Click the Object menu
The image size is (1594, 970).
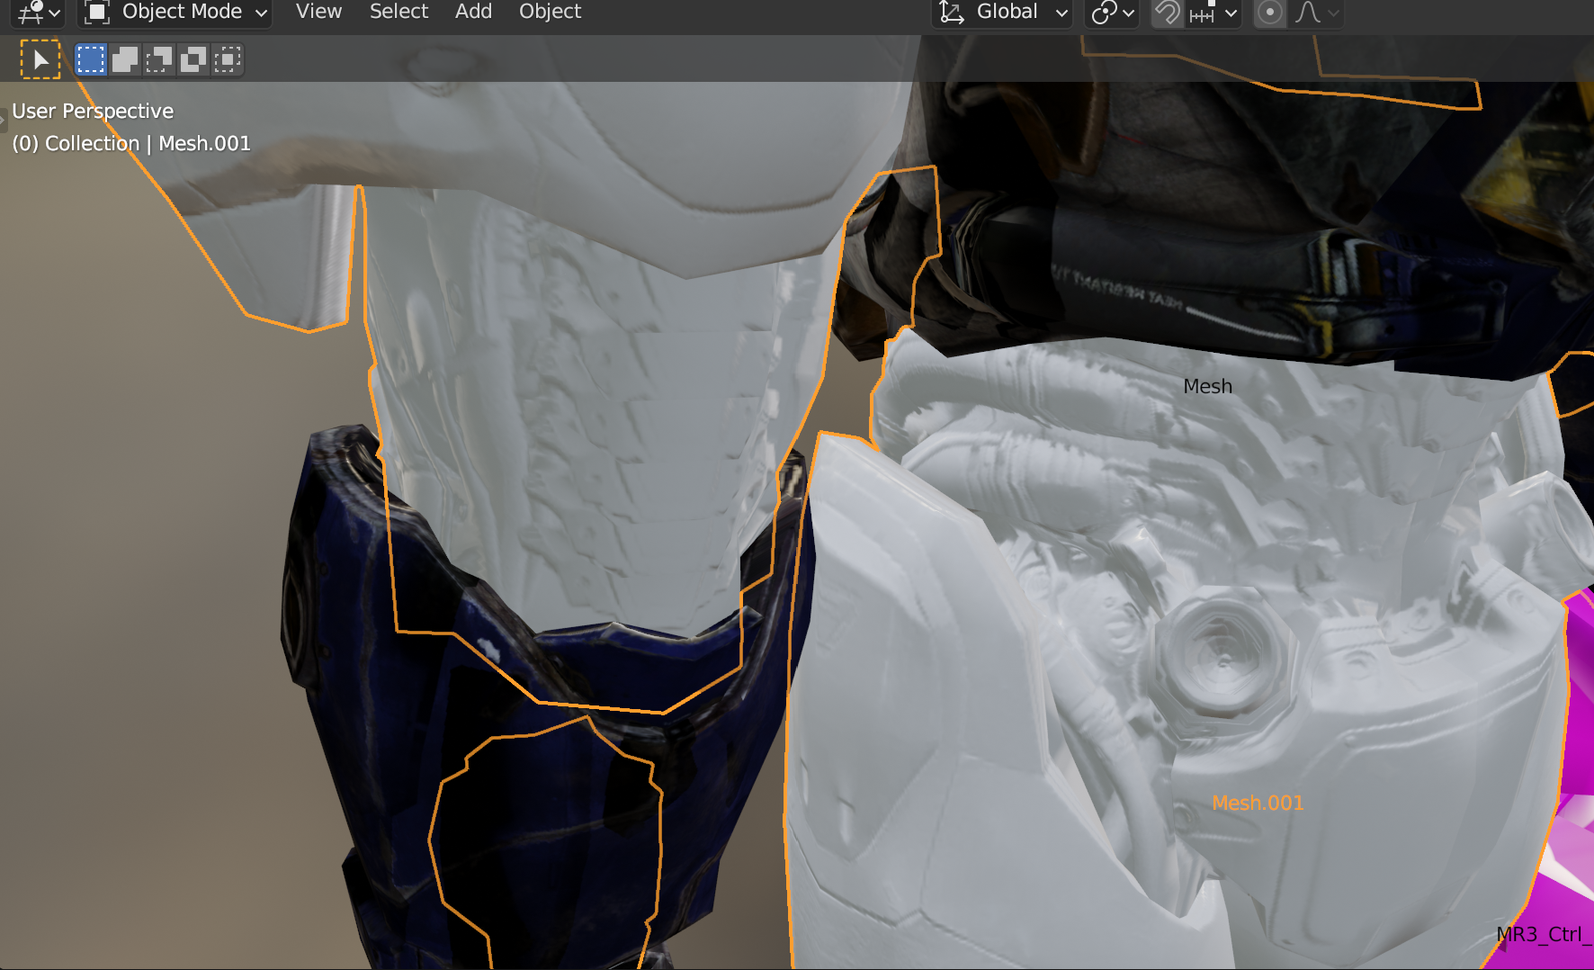click(550, 12)
